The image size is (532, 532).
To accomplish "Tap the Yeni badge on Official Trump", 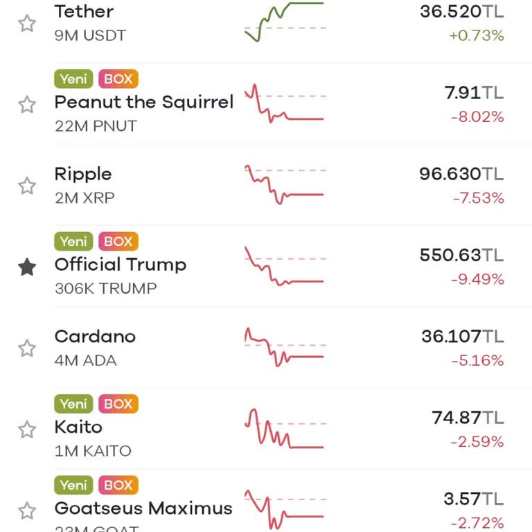I will 73,241.
